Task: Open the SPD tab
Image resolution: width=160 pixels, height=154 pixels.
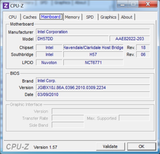Action: [x=90, y=17]
